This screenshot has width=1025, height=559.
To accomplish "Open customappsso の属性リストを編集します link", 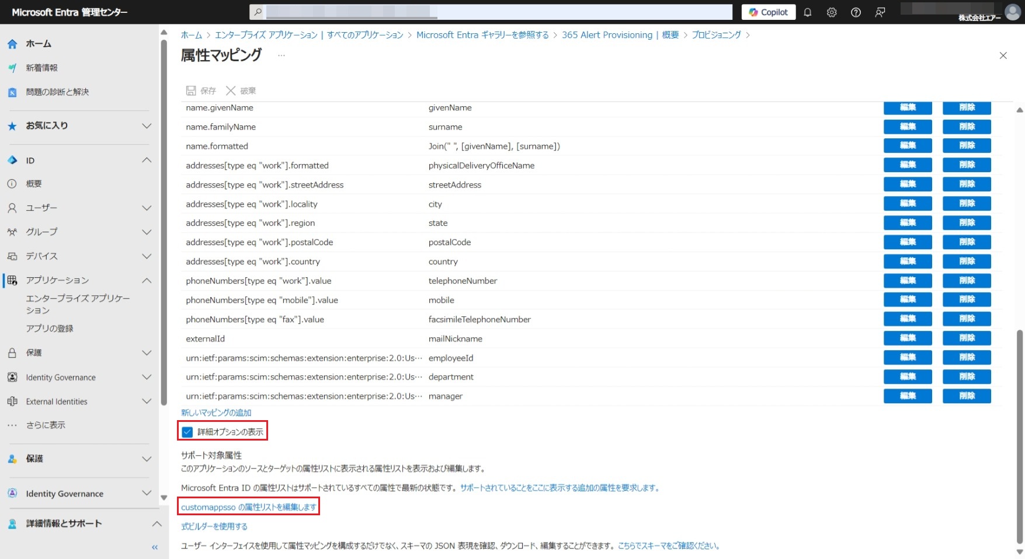I will pyautogui.click(x=248, y=507).
